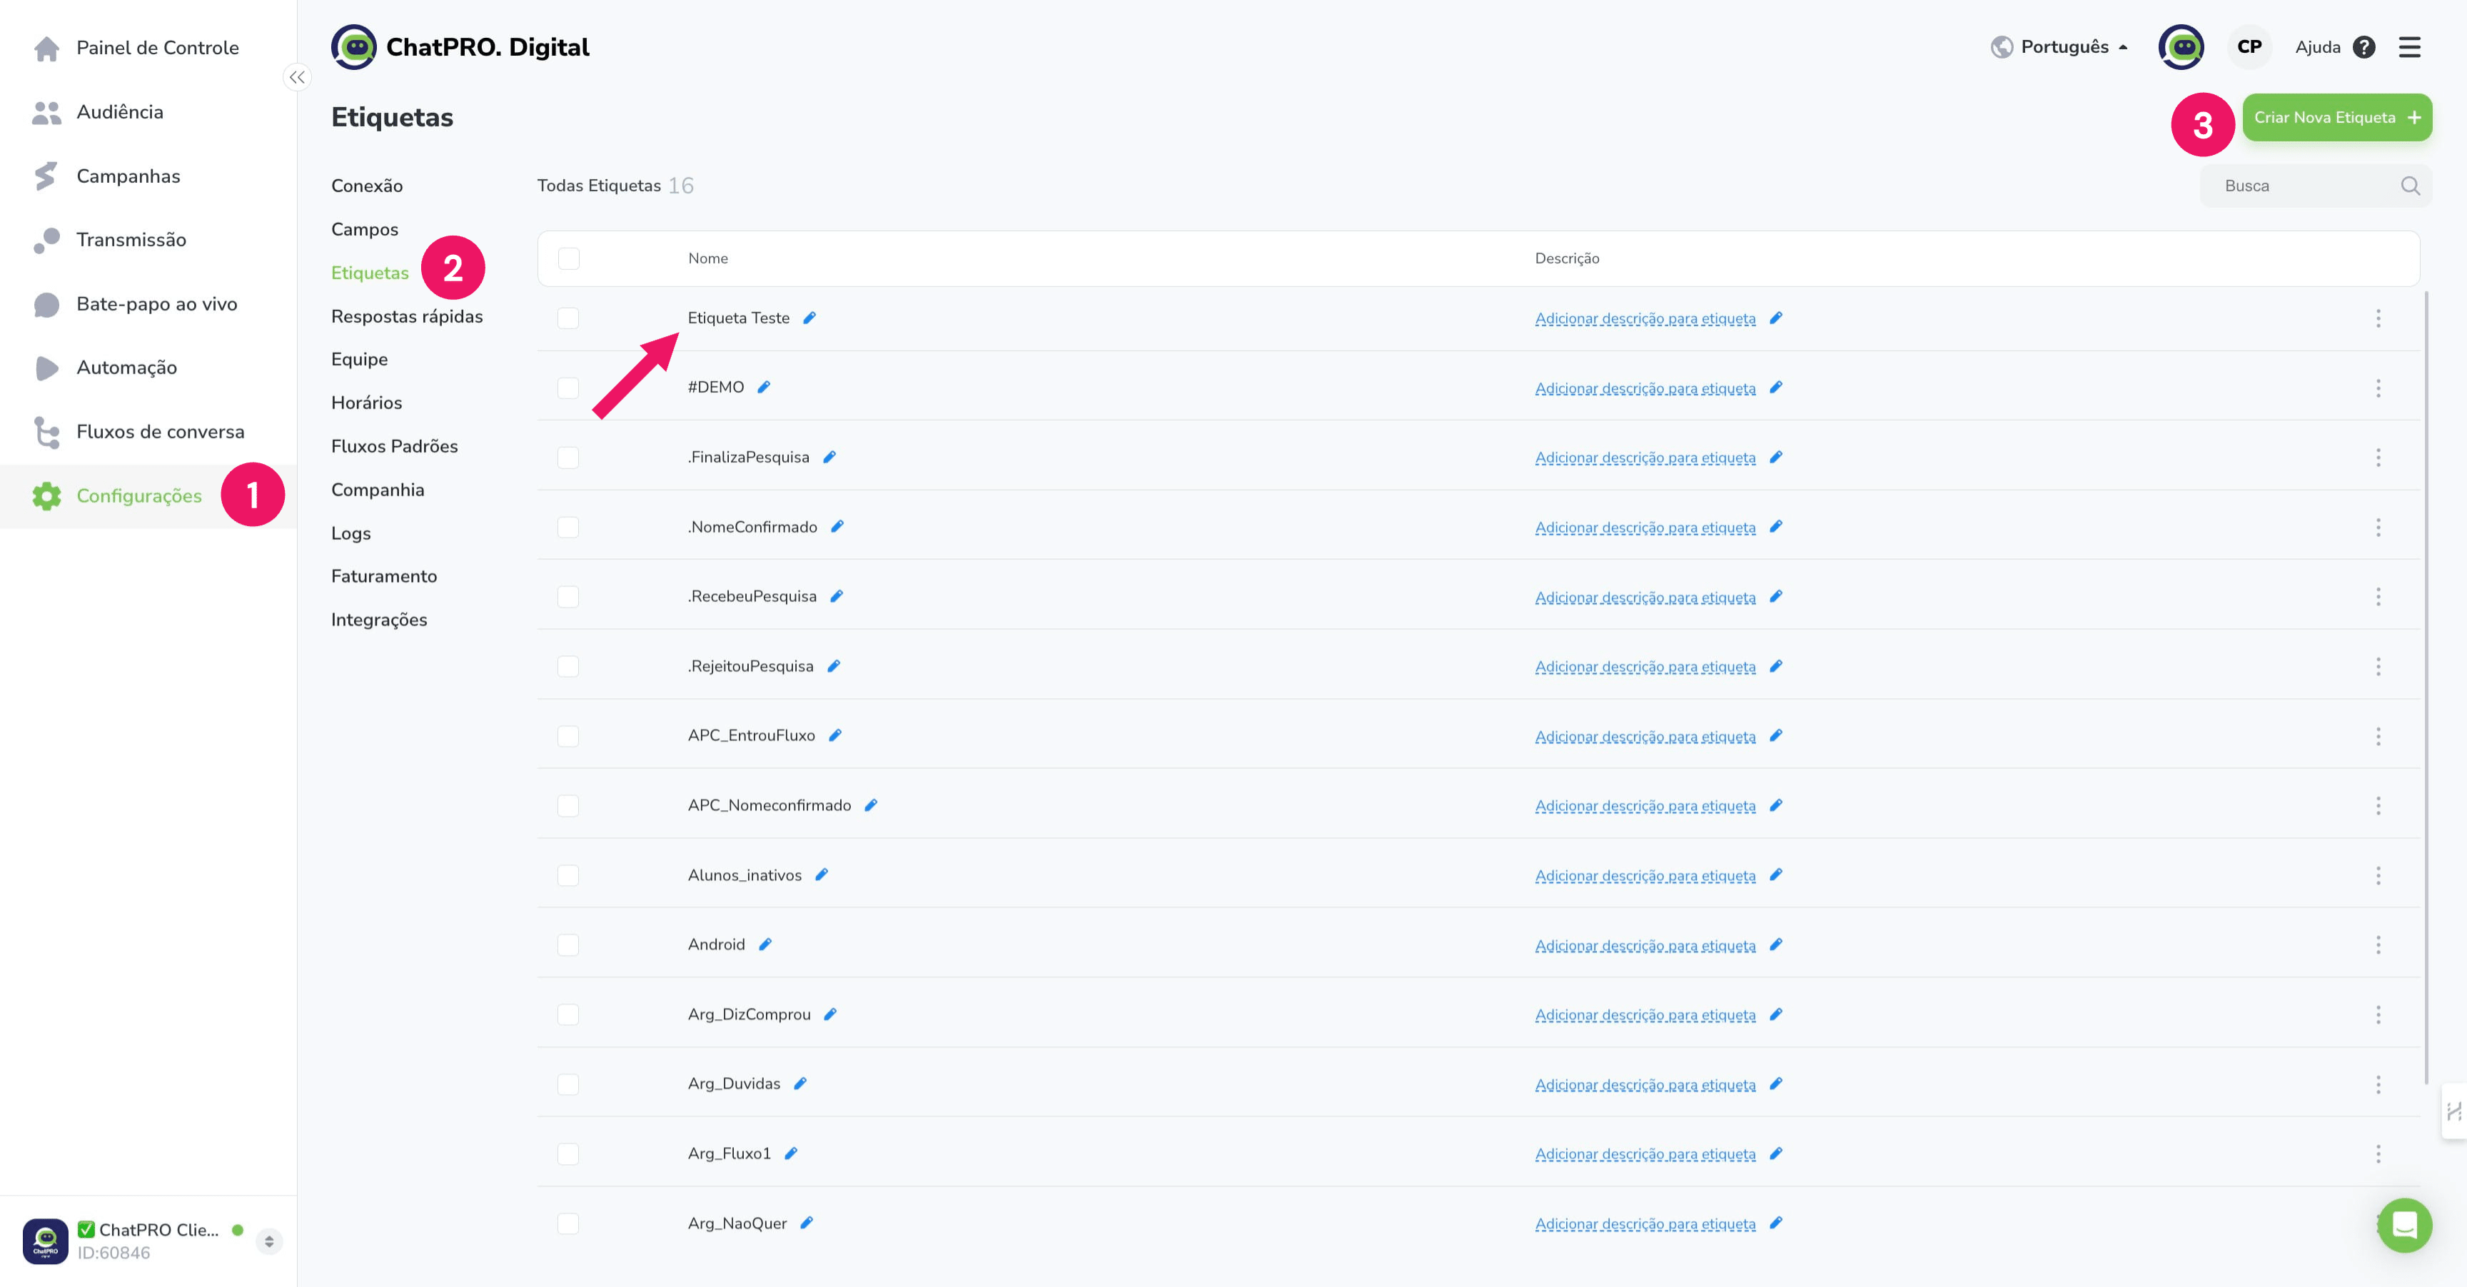Check the APC_EntrouFluxo row checkbox
Screen dimensions: 2467x1287
(568, 737)
